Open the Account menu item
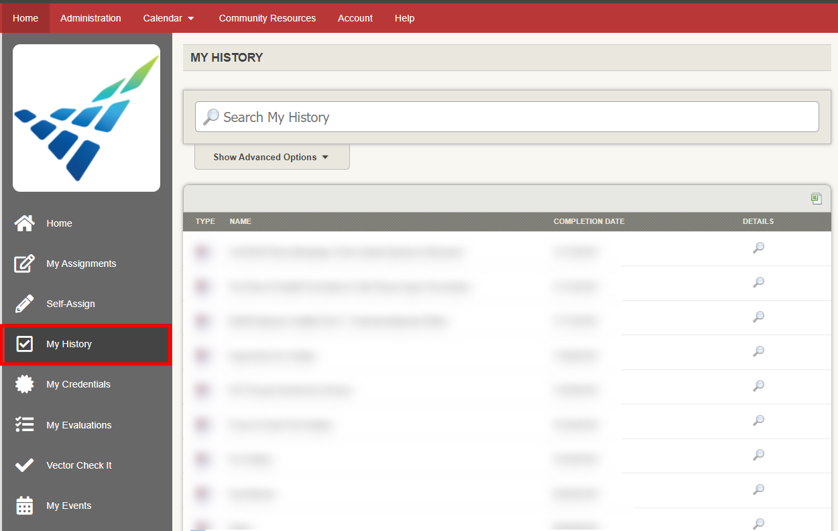The height and width of the screenshot is (531, 838). 355,18
